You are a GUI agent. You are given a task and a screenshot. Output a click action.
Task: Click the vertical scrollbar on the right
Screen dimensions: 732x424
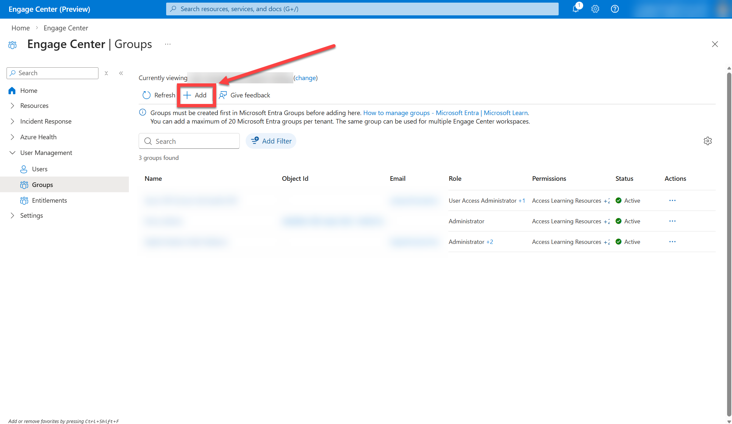tap(729, 245)
